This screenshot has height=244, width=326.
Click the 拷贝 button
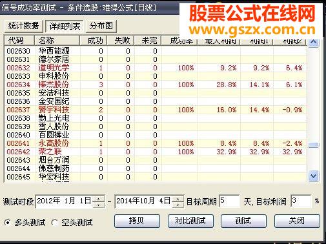(137, 221)
